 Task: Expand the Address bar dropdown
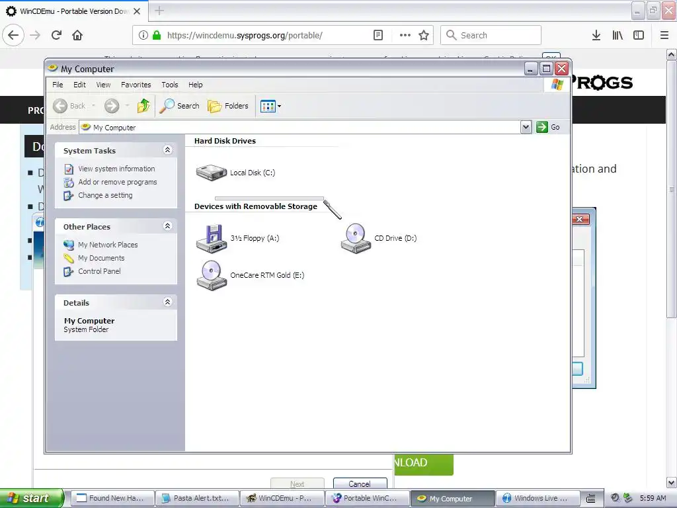[526, 128]
